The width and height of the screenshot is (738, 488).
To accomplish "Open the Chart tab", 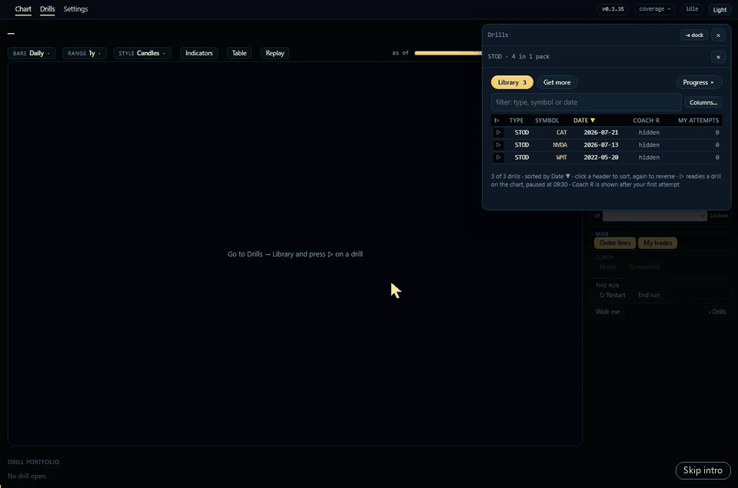I will coord(23,9).
